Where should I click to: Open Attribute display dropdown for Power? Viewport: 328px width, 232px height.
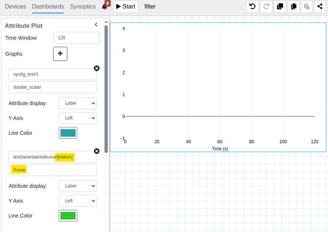78,186
